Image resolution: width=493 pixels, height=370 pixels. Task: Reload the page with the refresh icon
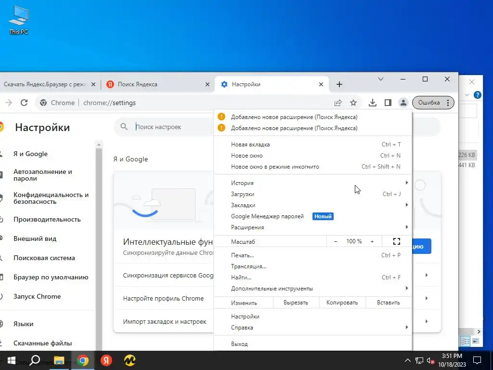pyautogui.click(x=24, y=103)
